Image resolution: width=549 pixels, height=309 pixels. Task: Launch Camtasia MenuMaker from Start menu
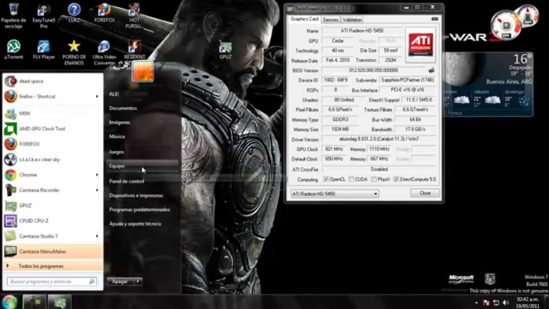[53, 251]
